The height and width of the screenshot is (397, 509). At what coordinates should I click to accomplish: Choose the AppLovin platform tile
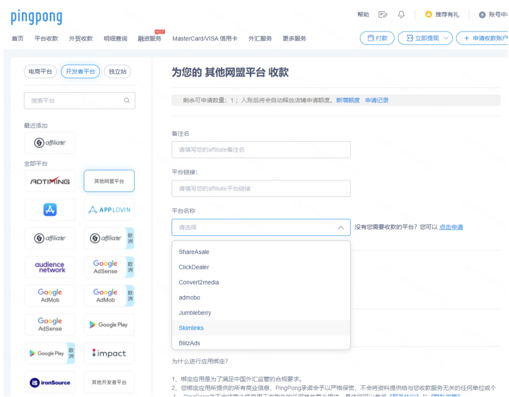(109, 209)
